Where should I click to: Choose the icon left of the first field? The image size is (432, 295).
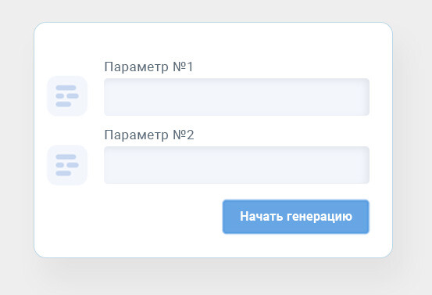67,96
